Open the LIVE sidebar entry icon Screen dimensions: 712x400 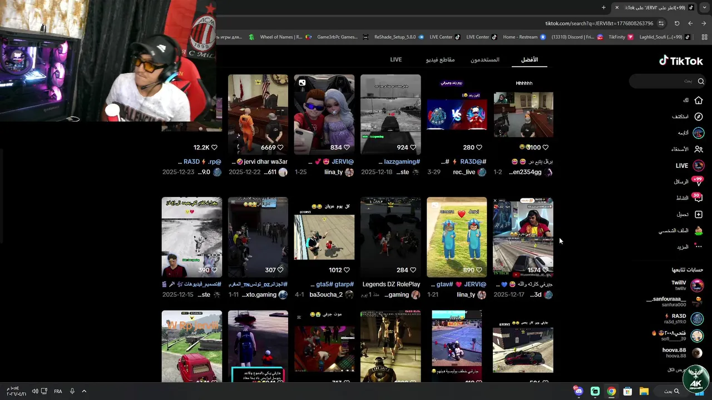click(699, 166)
